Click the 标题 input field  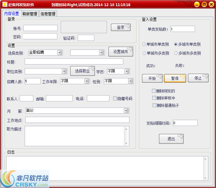74,61
